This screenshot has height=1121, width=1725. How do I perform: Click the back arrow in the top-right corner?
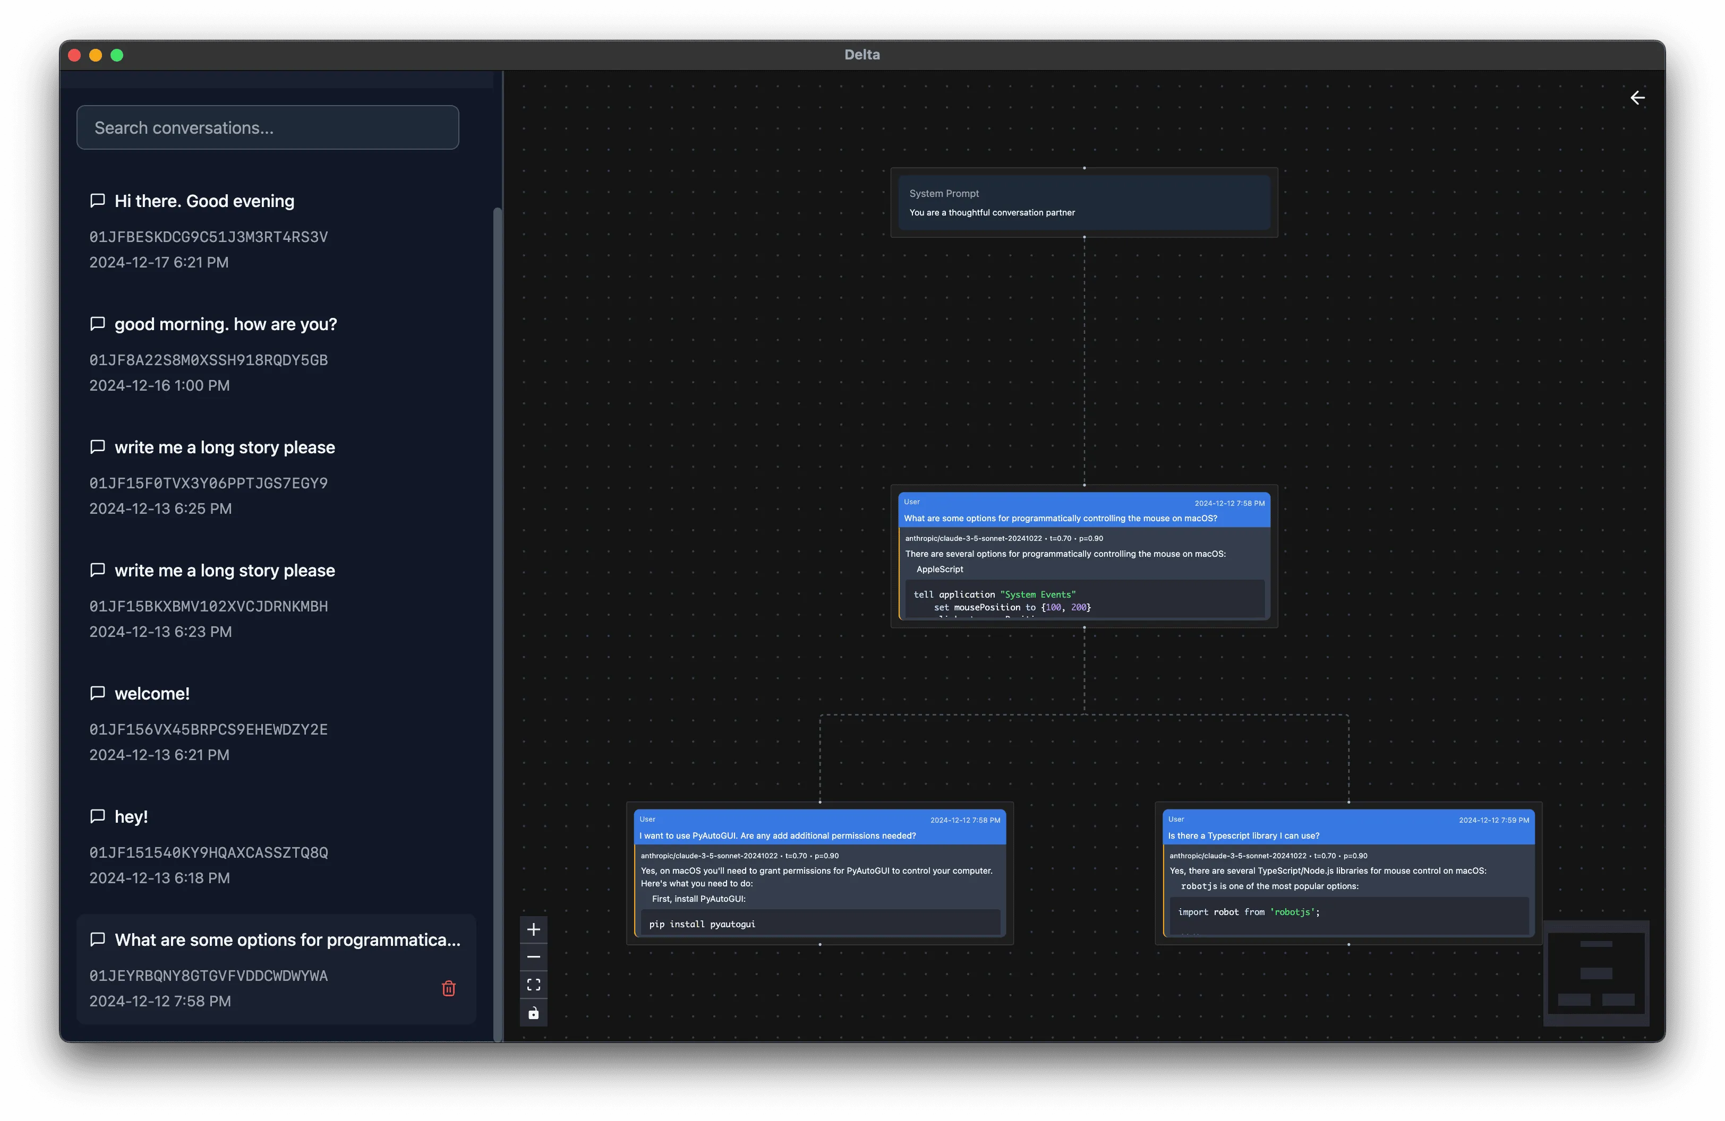(x=1637, y=97)
